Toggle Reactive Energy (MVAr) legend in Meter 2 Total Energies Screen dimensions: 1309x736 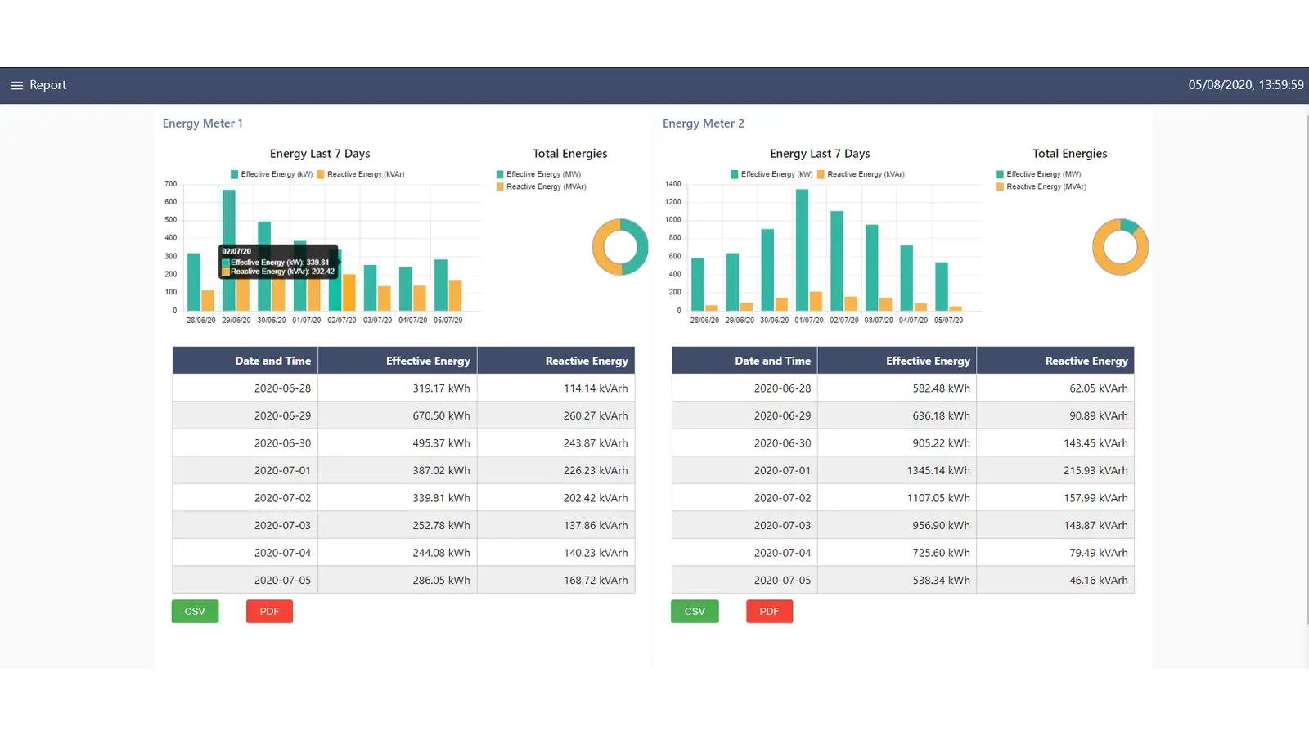coord(1041,186)
